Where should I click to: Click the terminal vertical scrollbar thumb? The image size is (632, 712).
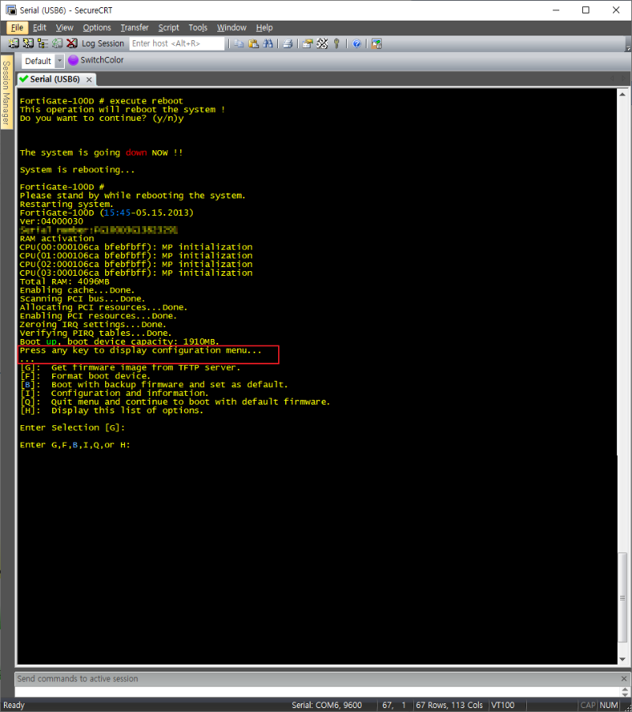tap(623, 597)
